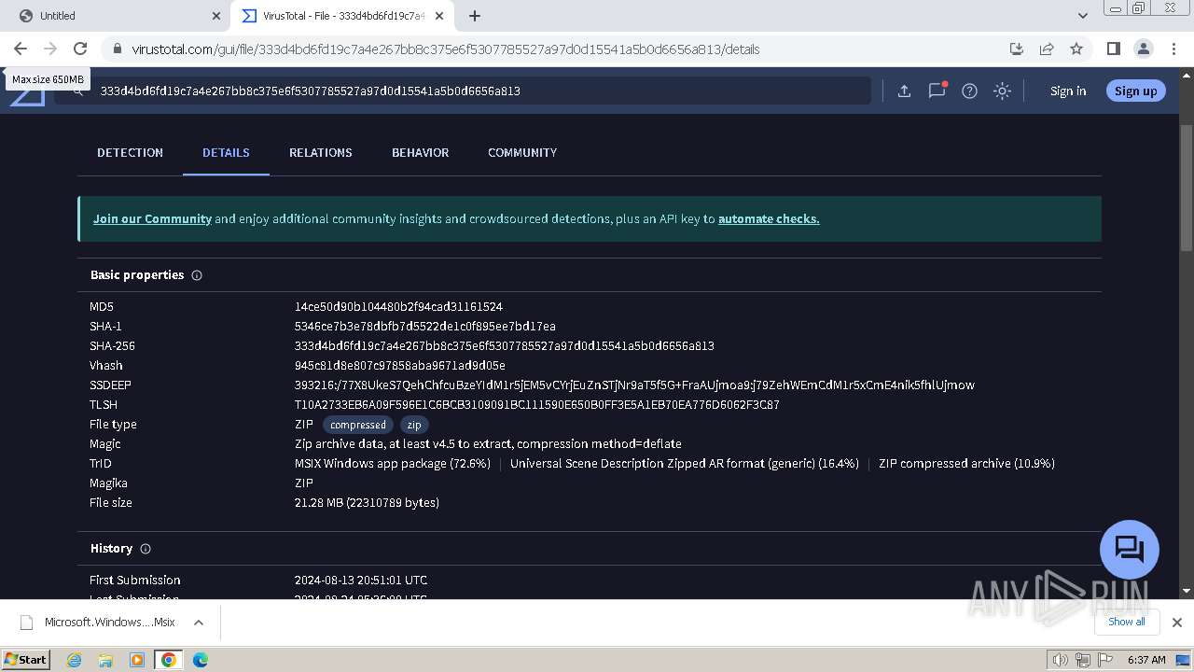Select the File size value 21.28 MB
Image resolution: width=1194 pixels, height=672 pixels.
click(367, 503)
